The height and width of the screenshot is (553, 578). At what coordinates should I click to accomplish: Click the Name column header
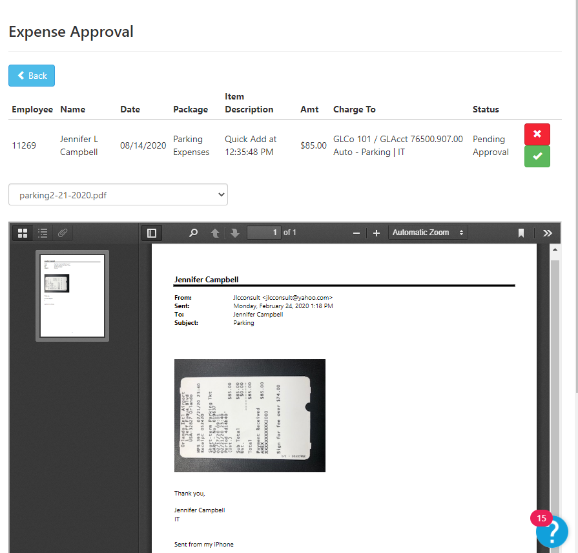(x=72, y=109)
